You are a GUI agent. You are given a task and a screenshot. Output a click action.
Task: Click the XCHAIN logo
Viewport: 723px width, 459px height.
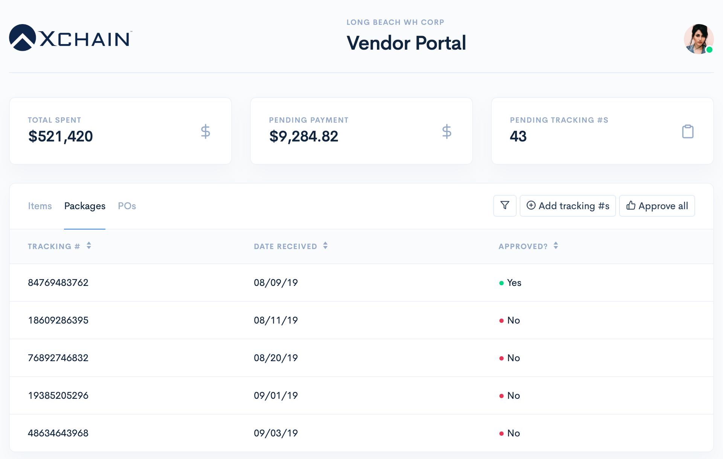tap(70, 38)
